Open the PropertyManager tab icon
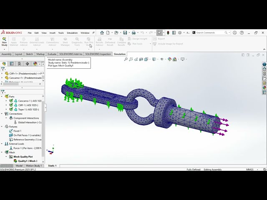The image size is (267, 200). point(12,64)
